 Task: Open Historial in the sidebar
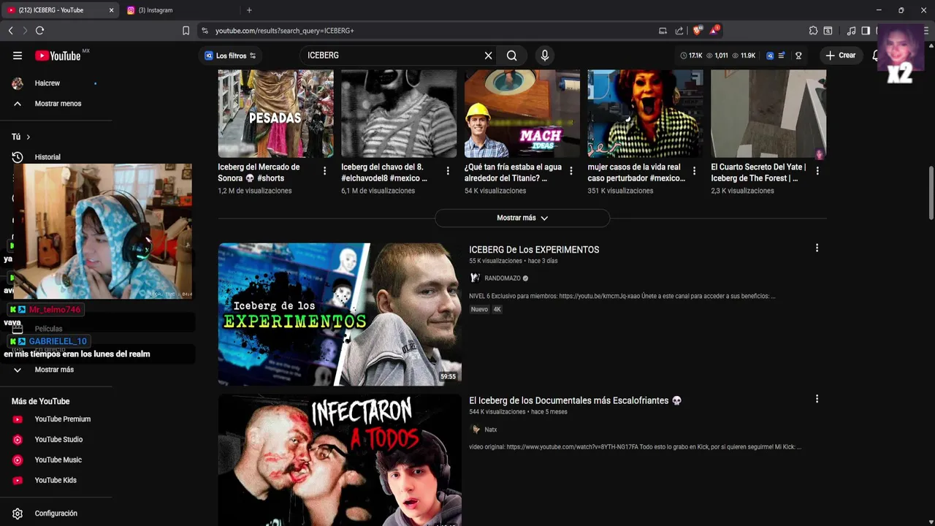coord(47,157)
